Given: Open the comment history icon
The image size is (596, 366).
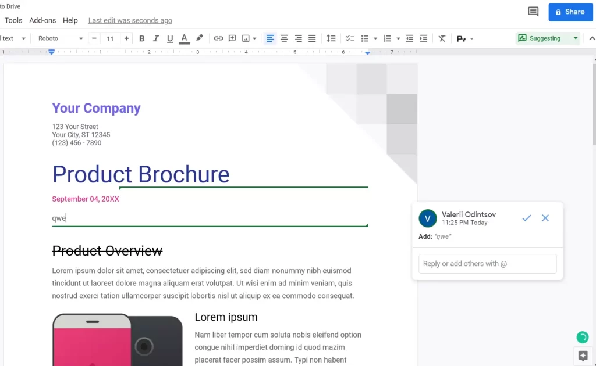Looking at the screenshot, I should point(533,12).
